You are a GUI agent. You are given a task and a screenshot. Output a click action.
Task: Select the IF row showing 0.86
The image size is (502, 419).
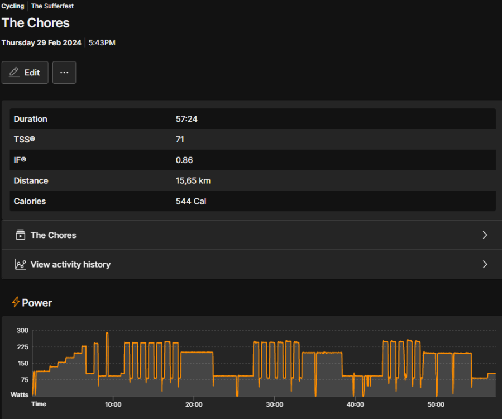[252, 160]
